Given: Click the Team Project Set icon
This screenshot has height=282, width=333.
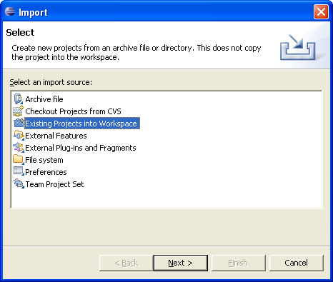Looking at the screenshot, I should pos(19,183).
